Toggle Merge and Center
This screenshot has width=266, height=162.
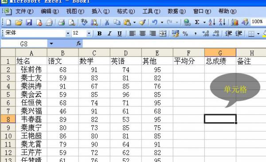(x=163, y=34)
